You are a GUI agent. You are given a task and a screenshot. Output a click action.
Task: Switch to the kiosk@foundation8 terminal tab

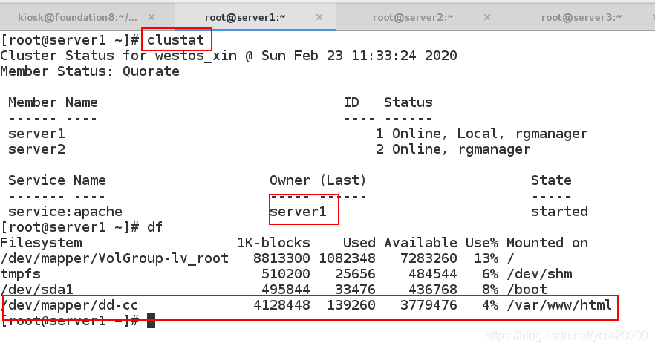coord(77,17)
